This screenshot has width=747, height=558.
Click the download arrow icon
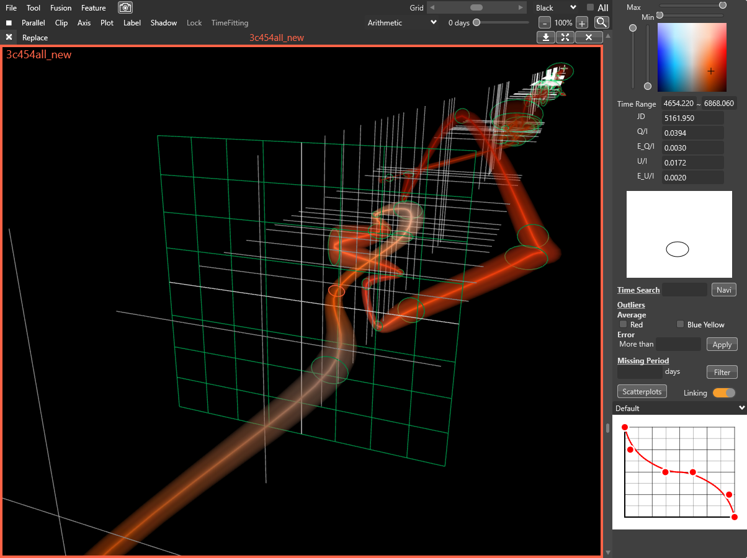(x=545, y=37)
